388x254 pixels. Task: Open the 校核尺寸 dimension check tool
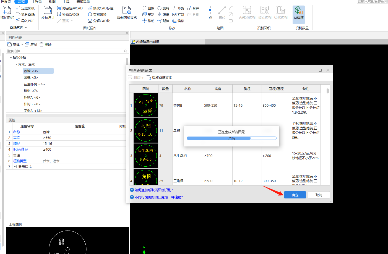click(48, 13)
